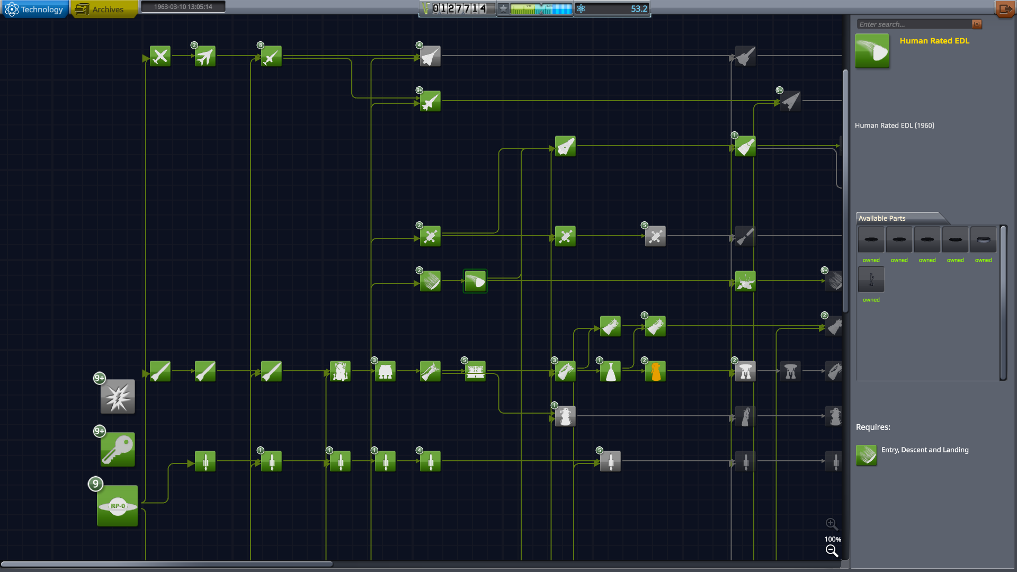Click the orange exit arrow button top right

pyautogui.click(x=1005, y=9)
